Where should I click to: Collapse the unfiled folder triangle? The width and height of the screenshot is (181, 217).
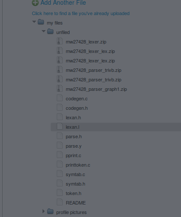pos(43,31)
